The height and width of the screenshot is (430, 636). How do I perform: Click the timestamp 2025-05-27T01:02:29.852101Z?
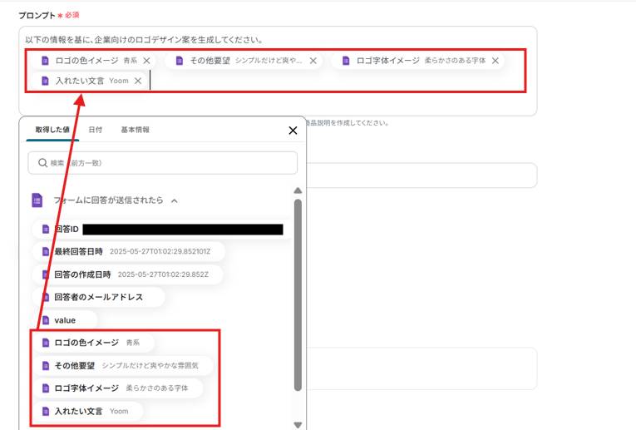pos(160,251)
